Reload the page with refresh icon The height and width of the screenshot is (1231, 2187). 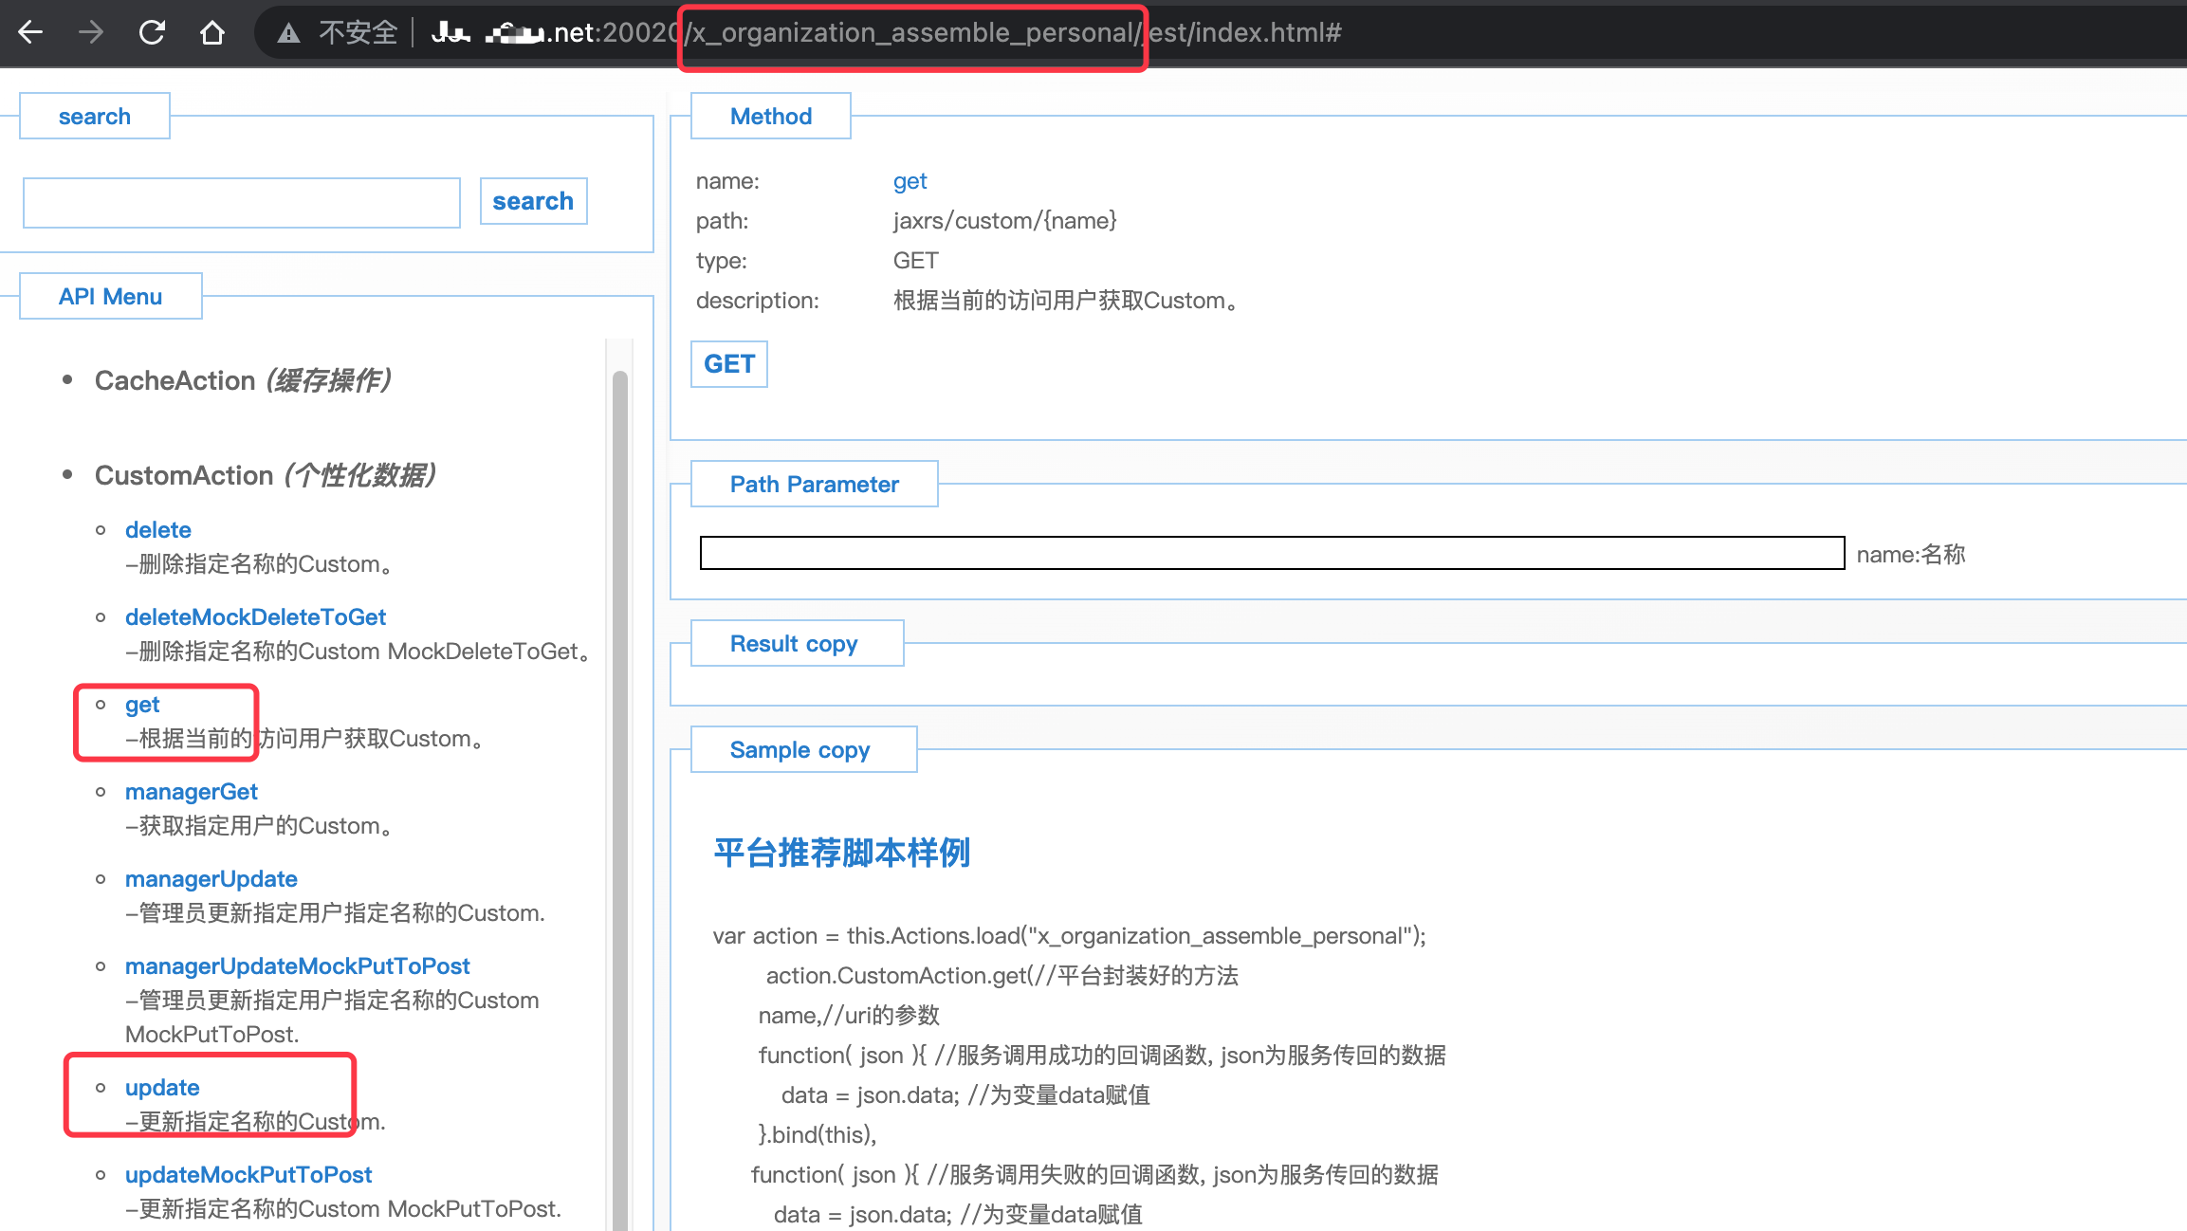[x=152, y=33]
